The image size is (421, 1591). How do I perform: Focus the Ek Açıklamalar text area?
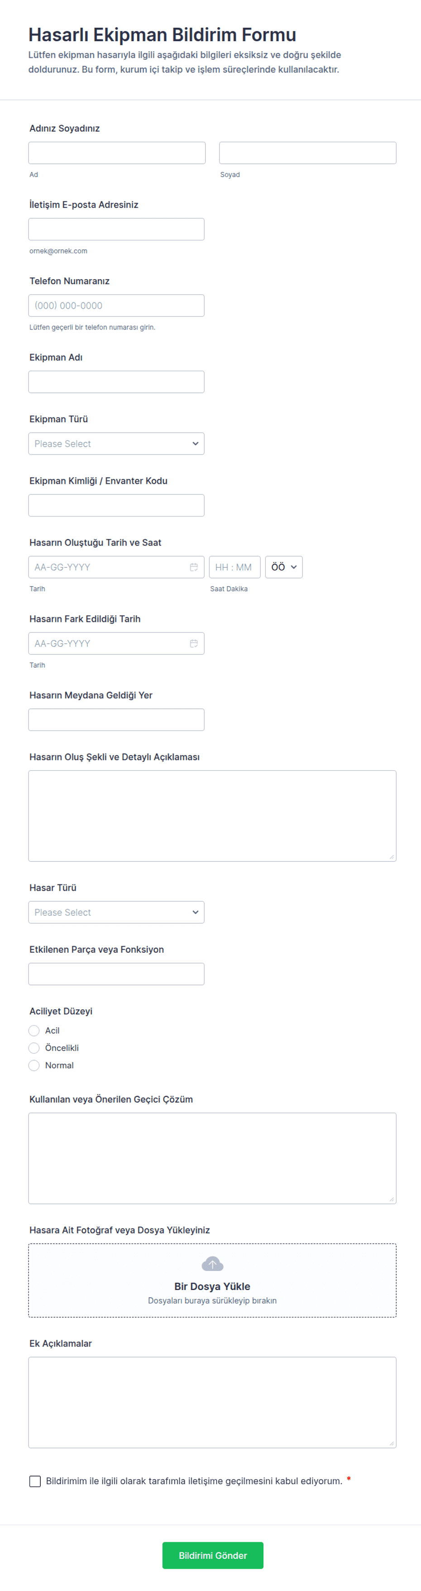[212, 1402]
